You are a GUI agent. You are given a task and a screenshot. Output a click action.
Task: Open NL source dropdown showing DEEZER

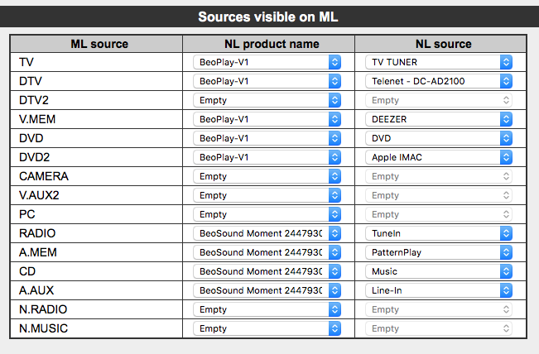439,119
